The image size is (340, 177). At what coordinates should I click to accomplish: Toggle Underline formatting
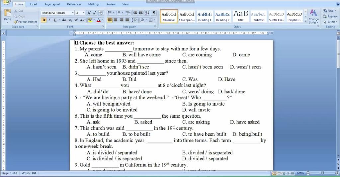click(x=55, y=20)
